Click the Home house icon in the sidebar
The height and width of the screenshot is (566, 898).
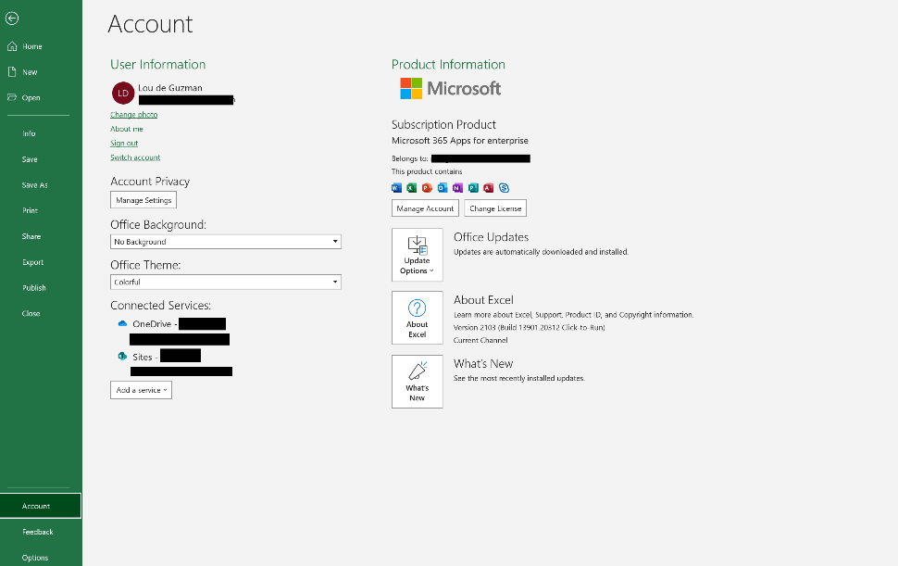tap(12, 46)
